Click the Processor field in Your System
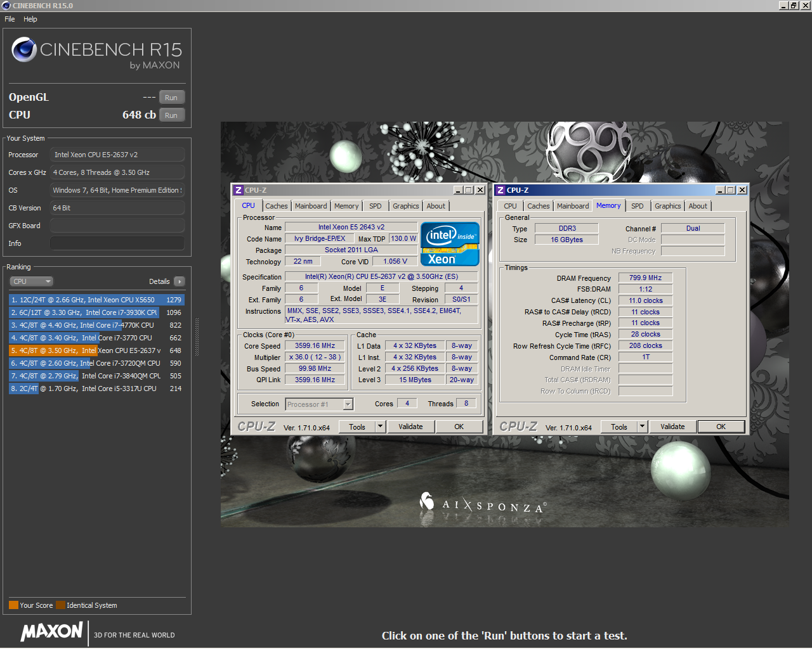This screenshot has width=812, height=649. click(117, 155)
